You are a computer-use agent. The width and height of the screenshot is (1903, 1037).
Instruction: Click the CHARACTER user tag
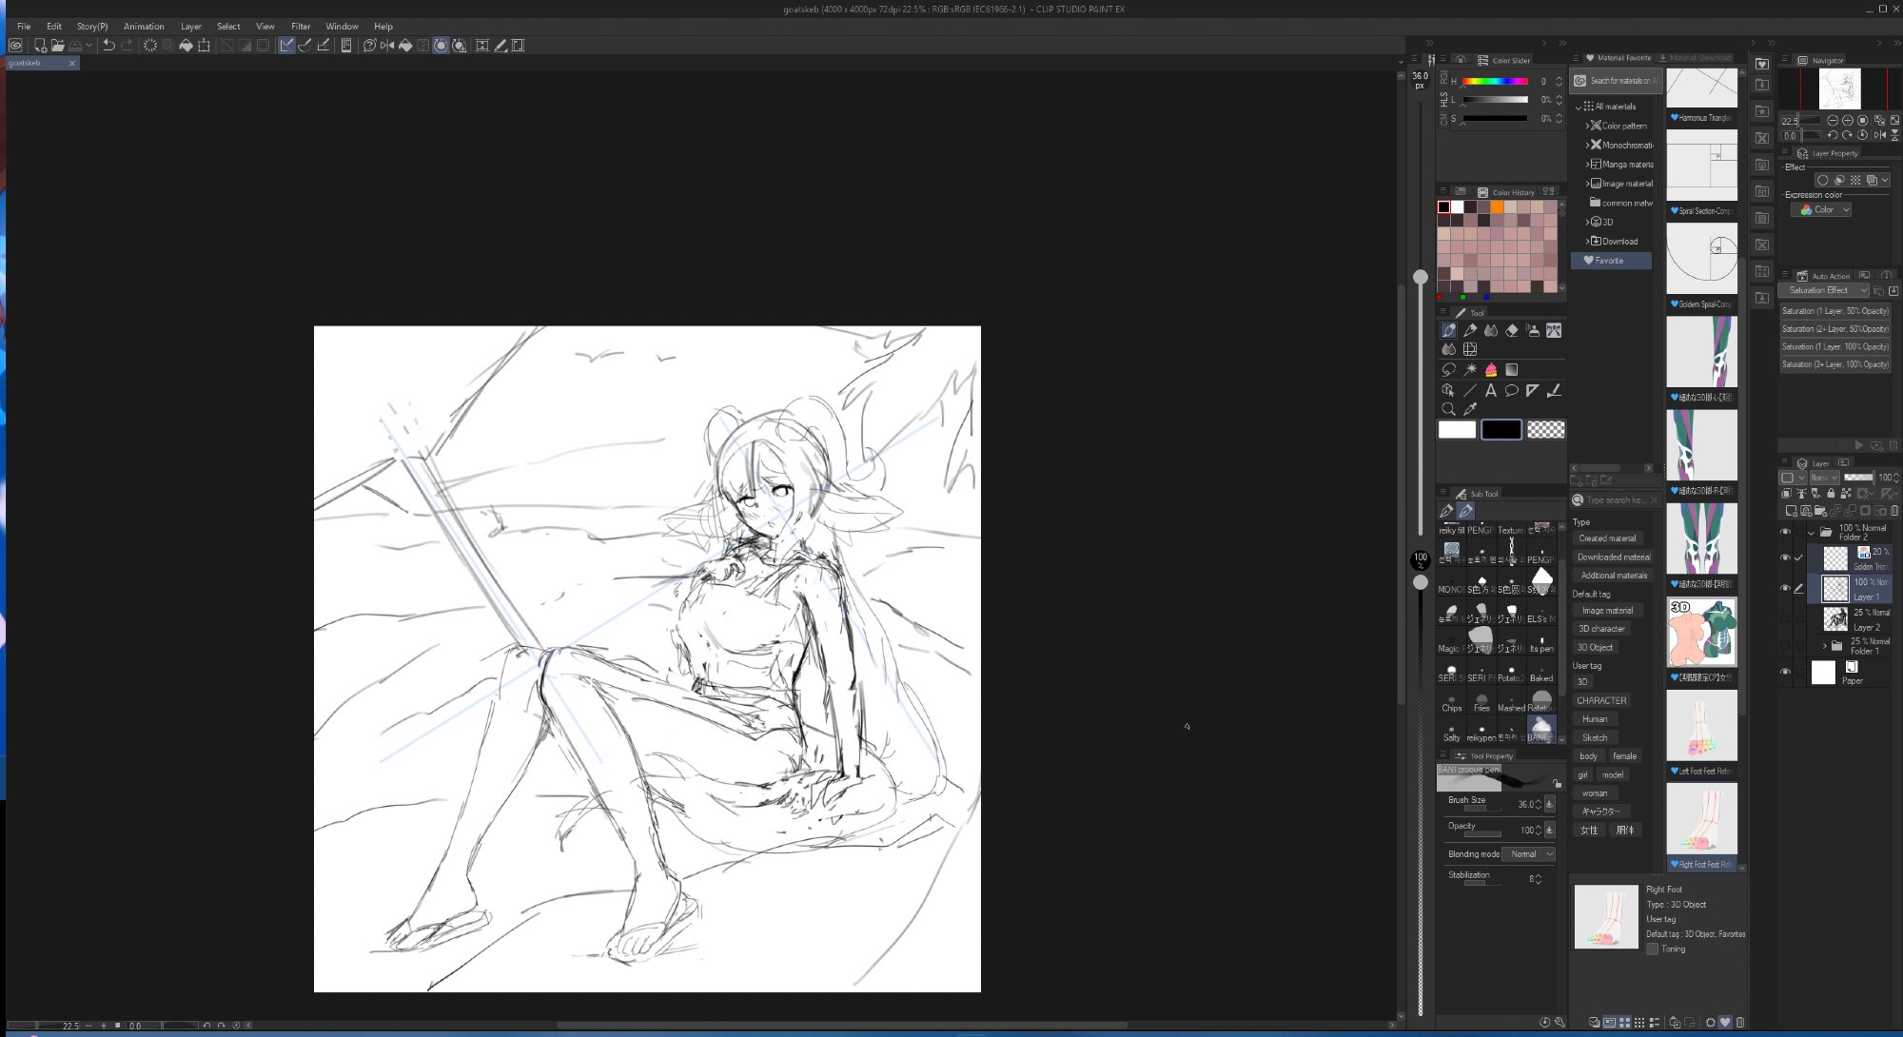coord(1601,700)
